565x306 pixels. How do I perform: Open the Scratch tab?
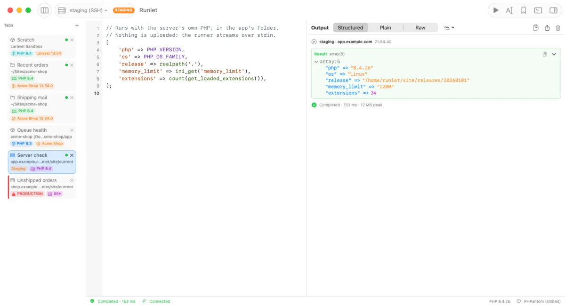[x=42, y=47]
